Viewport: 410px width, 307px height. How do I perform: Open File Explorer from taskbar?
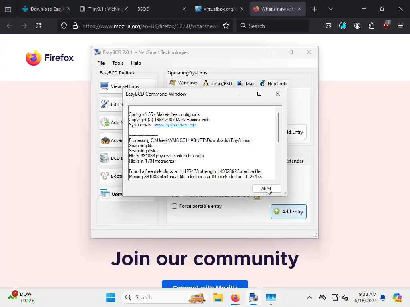[x=218, y=297]
